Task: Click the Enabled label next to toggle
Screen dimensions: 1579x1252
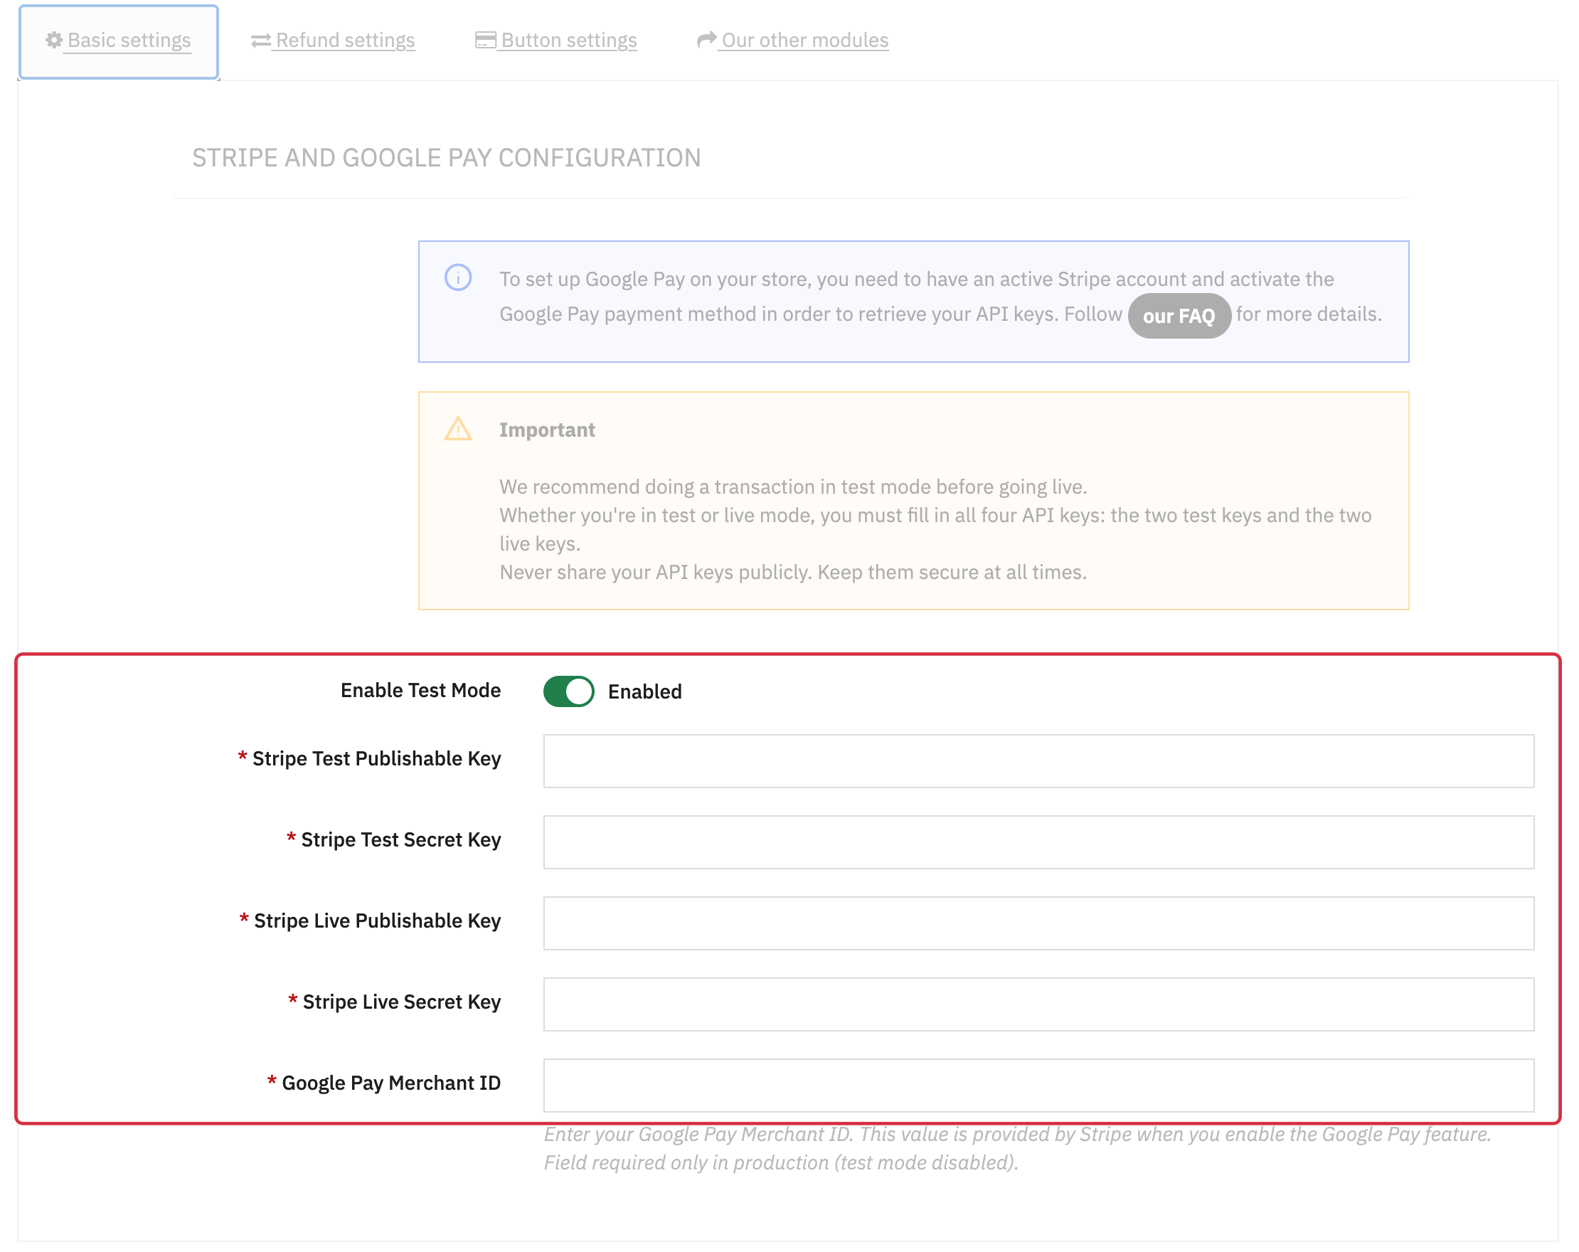Action: 644,691
